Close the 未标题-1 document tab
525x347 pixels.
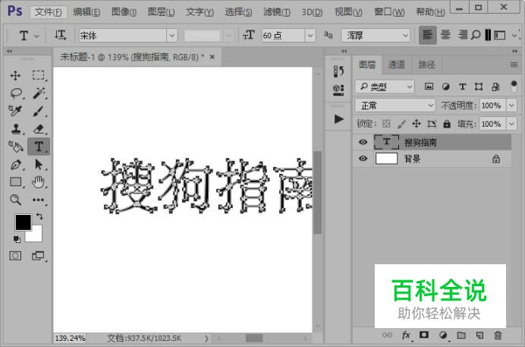(212, 57)
